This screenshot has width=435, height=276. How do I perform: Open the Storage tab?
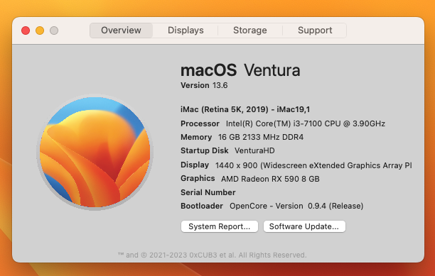(250, 31)
